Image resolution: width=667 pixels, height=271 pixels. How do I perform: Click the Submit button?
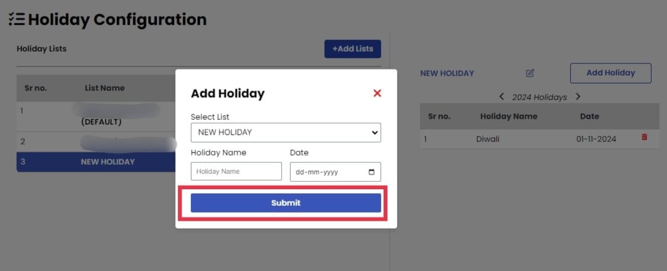pos(286,203)
